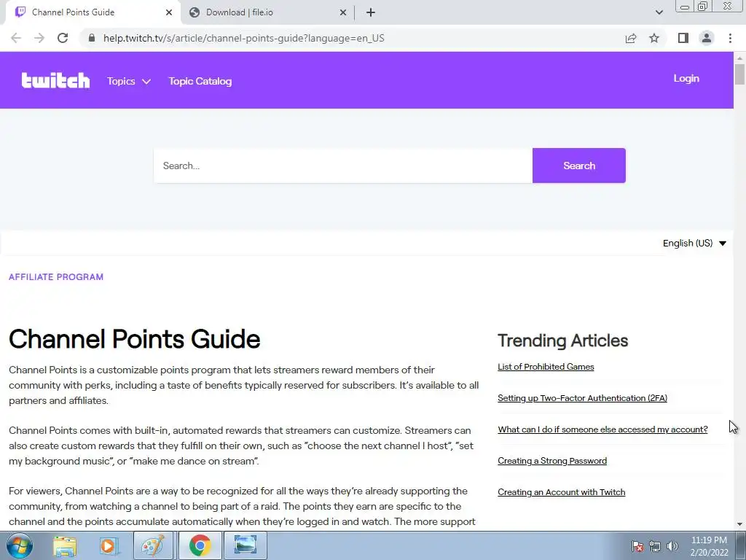Viewport: 746px width, 560px height.
Task: Click the Login link
Action: (x=686, y=79)
